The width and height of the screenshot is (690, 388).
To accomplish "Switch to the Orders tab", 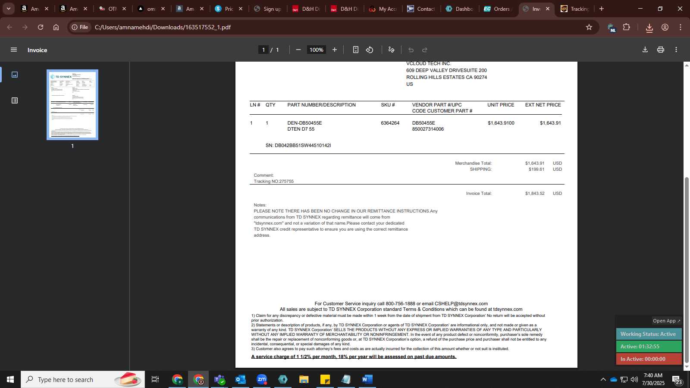I will (x=498, y=9).
